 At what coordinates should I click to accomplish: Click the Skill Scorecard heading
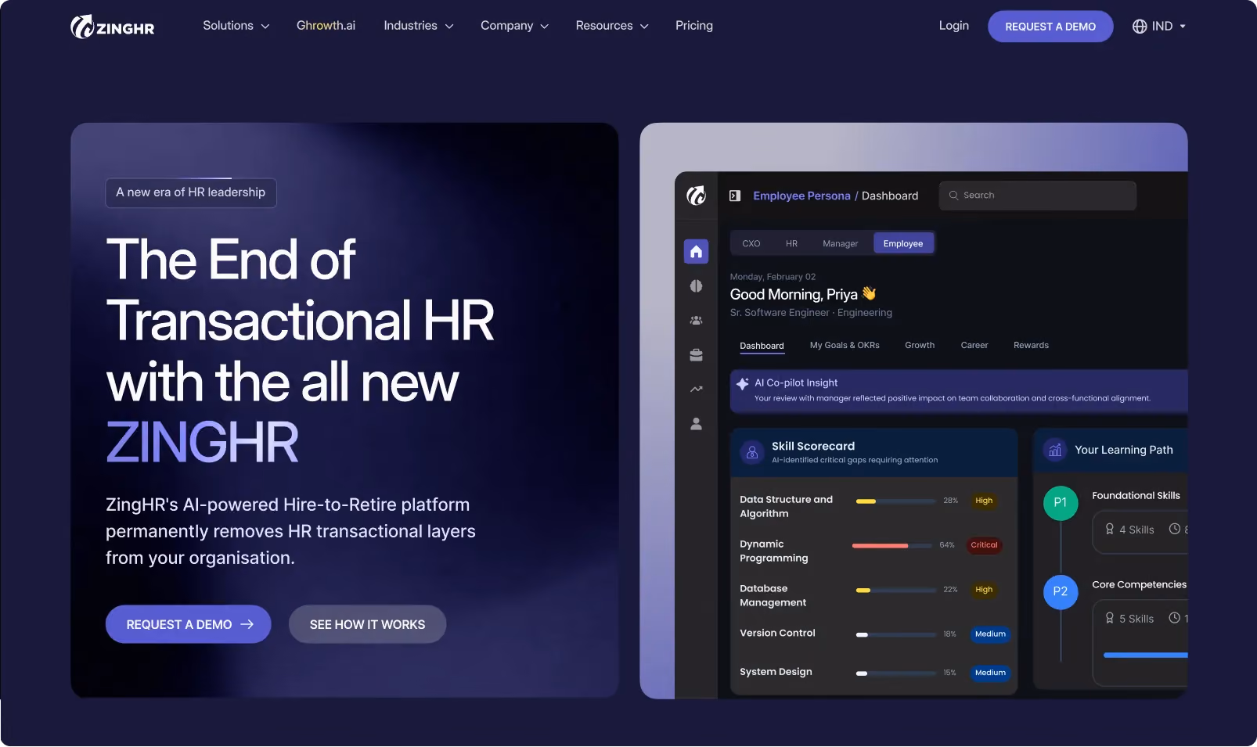pyautogui.click(x=813, y=447)
